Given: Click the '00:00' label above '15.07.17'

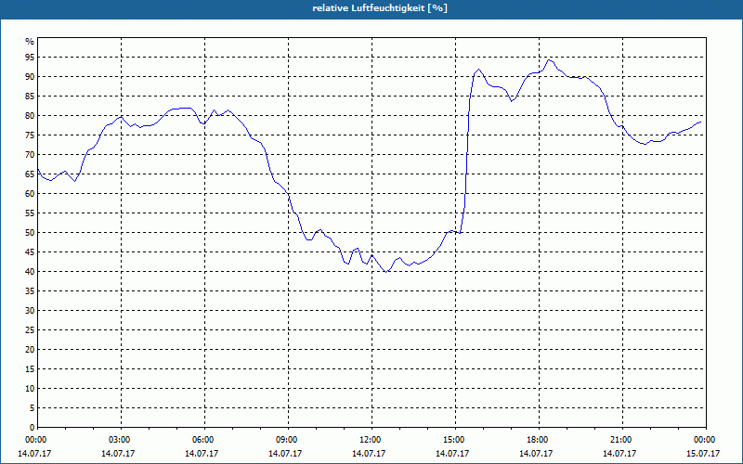Looking at the screenshot, I should pyautogui.click(x=706, y=440).
